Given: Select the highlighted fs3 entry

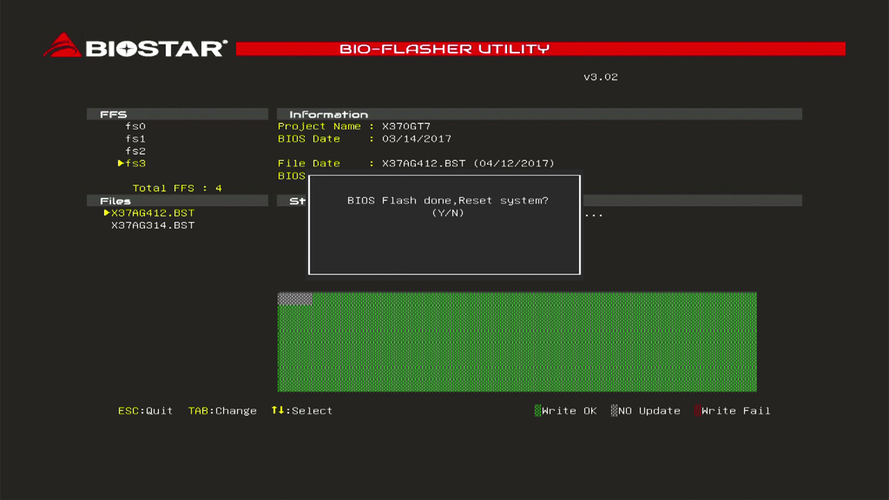Looking at the screenshot, I should pos(135,164).
